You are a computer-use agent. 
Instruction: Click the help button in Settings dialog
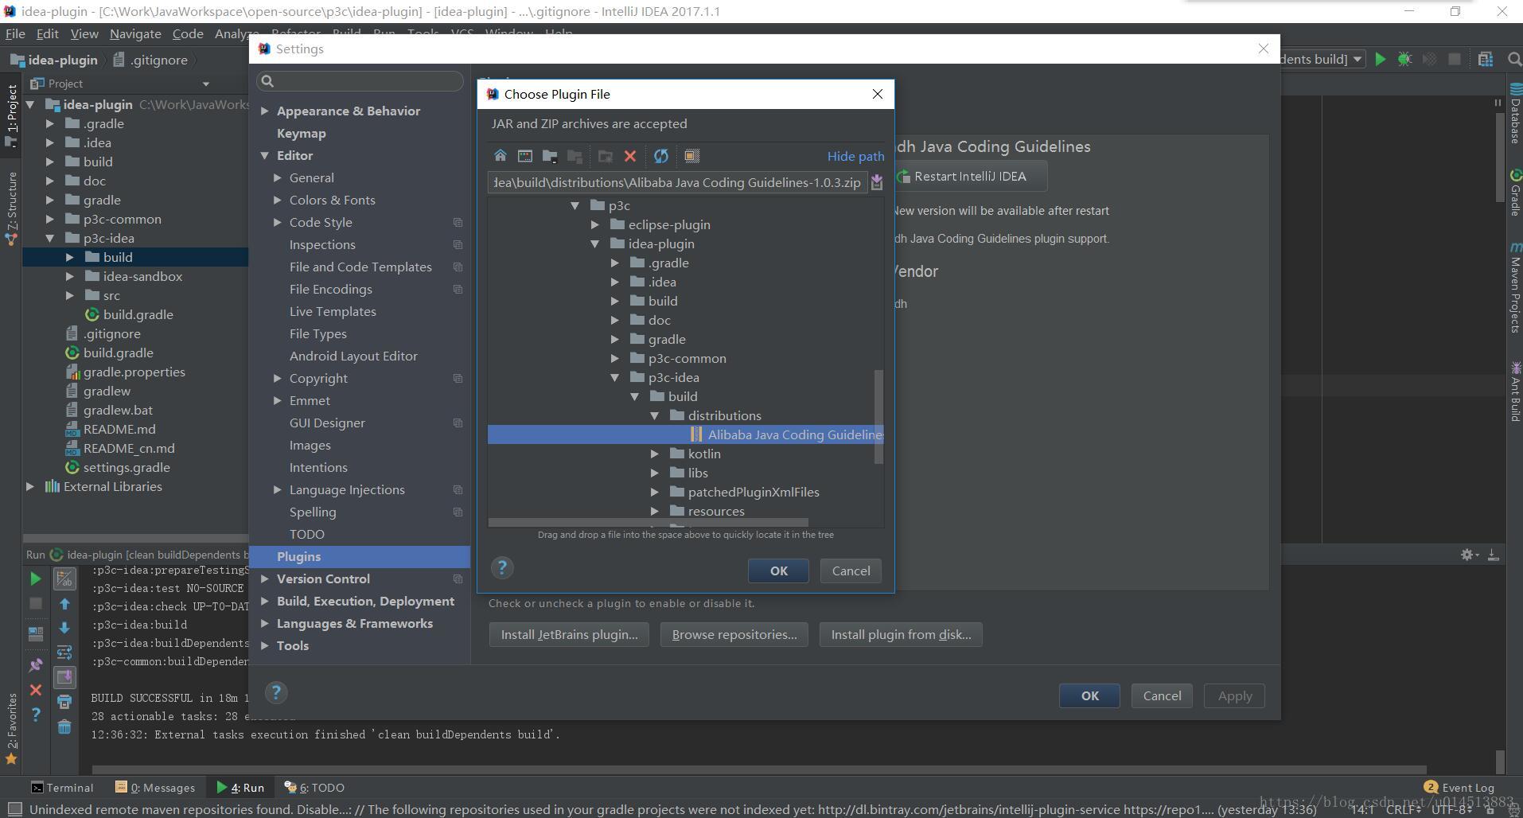[x=276, y=692]
